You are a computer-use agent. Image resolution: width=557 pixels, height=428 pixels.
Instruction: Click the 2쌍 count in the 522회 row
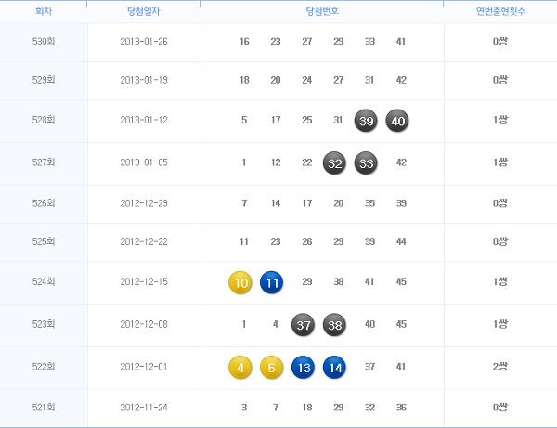[500, 366]
